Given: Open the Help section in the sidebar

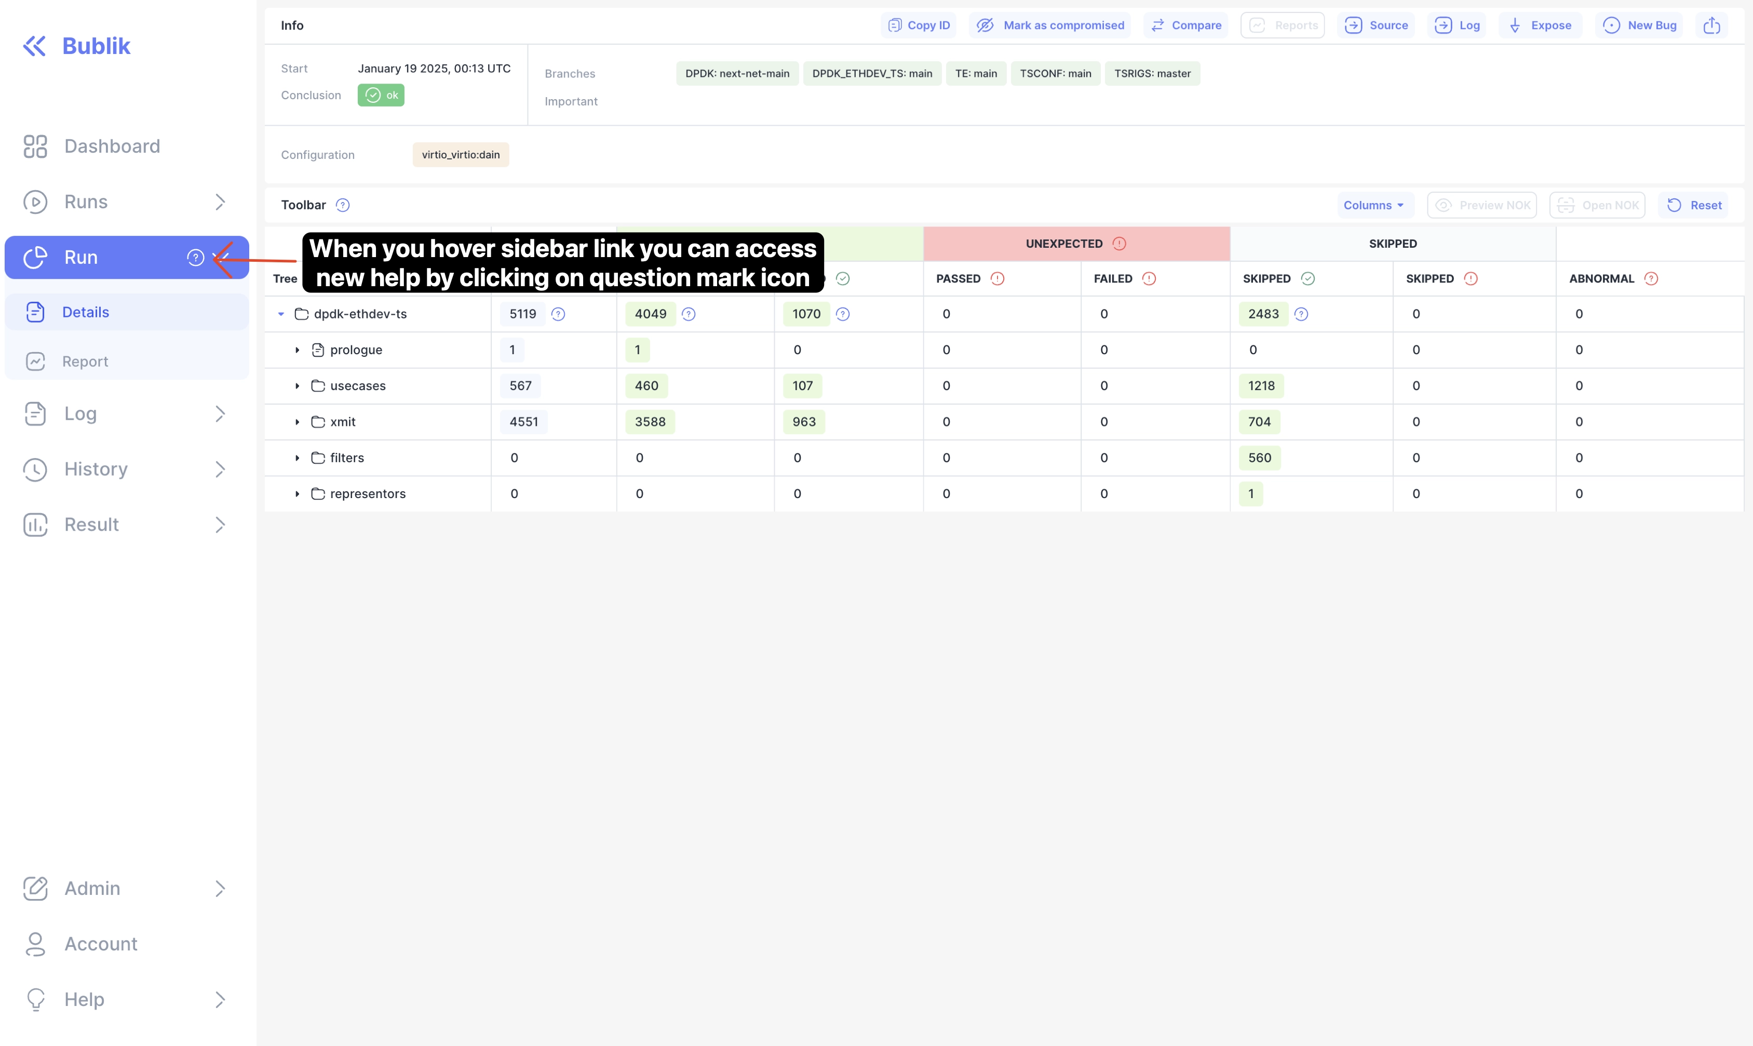Looking at the screenshot, I should pyautogui.click(x=84, y=999).
